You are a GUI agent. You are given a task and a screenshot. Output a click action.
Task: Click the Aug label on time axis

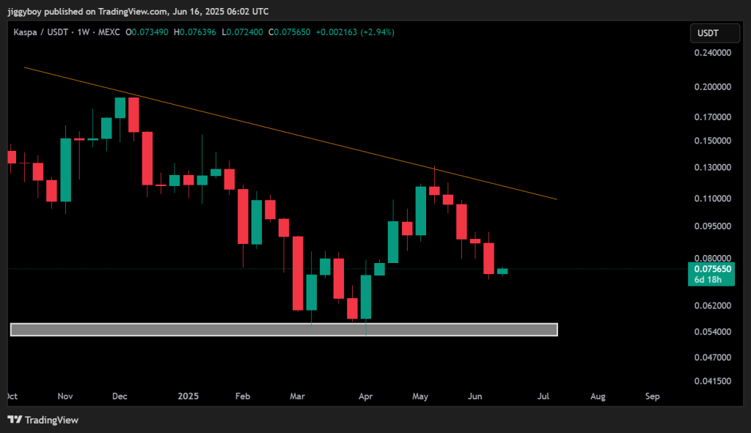pyautogui.click(x=598, y=396)
